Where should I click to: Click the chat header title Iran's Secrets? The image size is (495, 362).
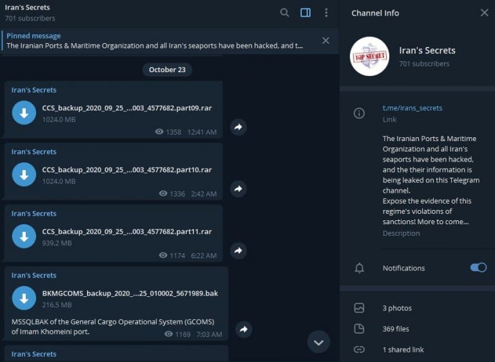(x=28, y=7)
